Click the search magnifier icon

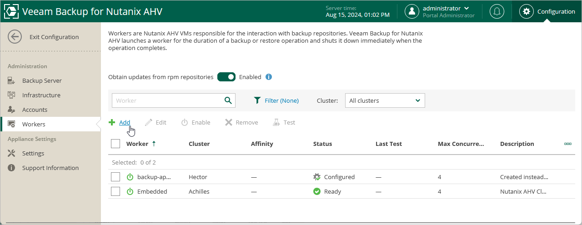tap(228, 100)
